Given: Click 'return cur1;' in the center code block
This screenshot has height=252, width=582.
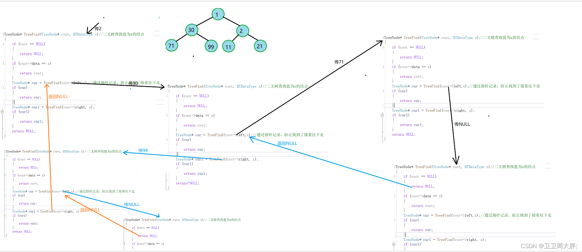Looking at the screenshot, I should point(195,174).
